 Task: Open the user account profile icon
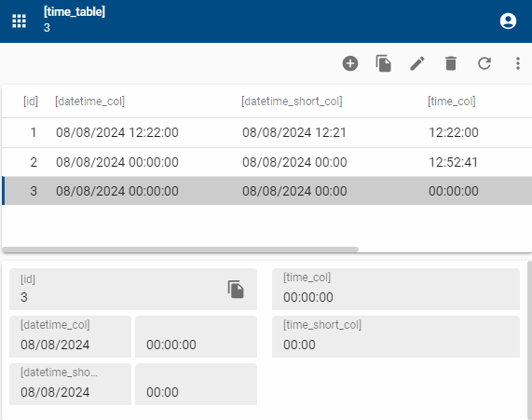508,21
